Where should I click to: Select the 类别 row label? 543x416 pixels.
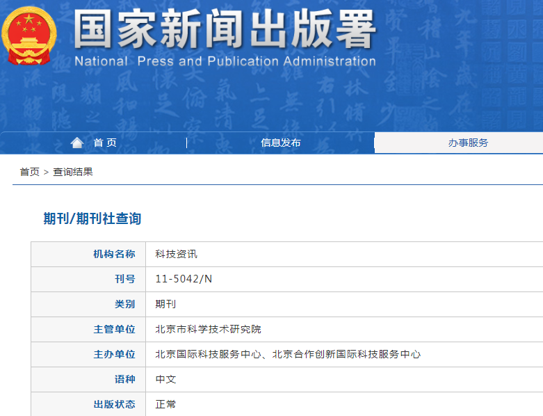click(x=124, y=304)
